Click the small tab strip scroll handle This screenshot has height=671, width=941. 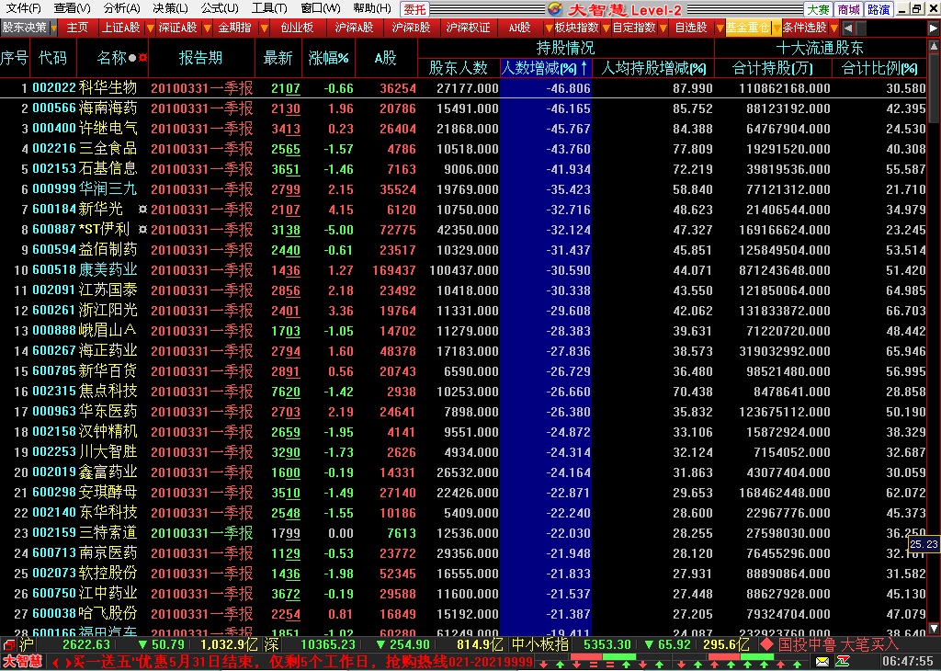pos(861,28)
